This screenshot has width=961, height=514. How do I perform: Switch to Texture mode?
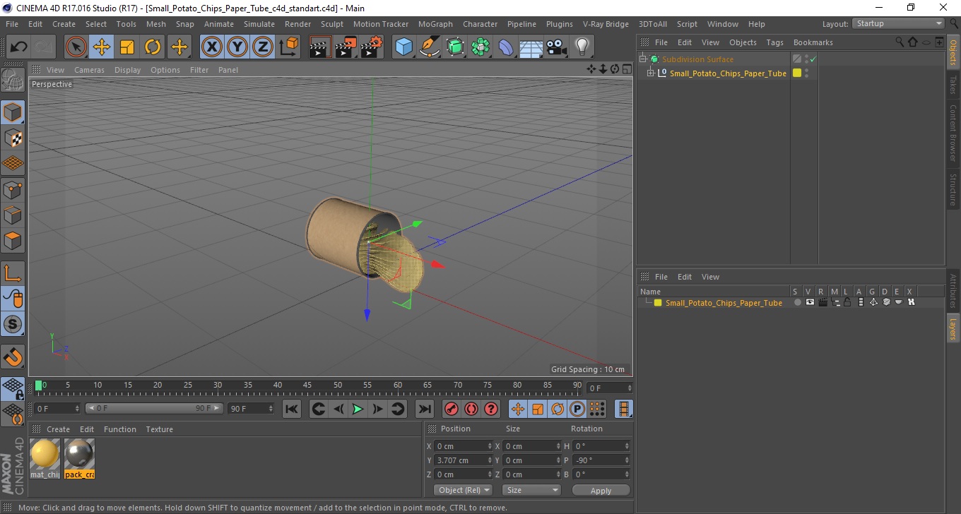click(x=13, y=138)
